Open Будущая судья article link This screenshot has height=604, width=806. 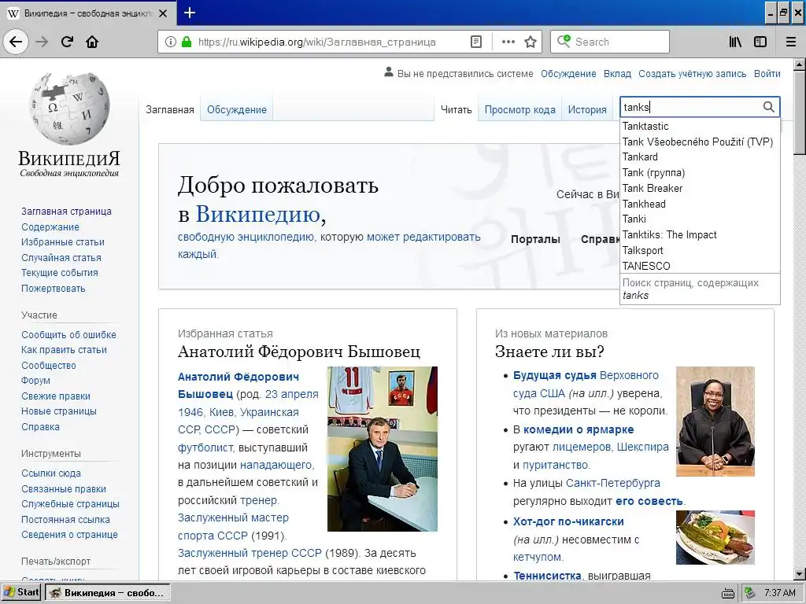[555, 375]
